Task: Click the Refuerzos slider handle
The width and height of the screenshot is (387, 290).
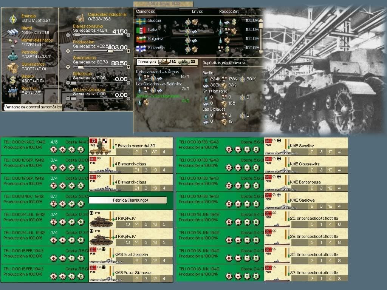Action: click(x=74, y=82)
